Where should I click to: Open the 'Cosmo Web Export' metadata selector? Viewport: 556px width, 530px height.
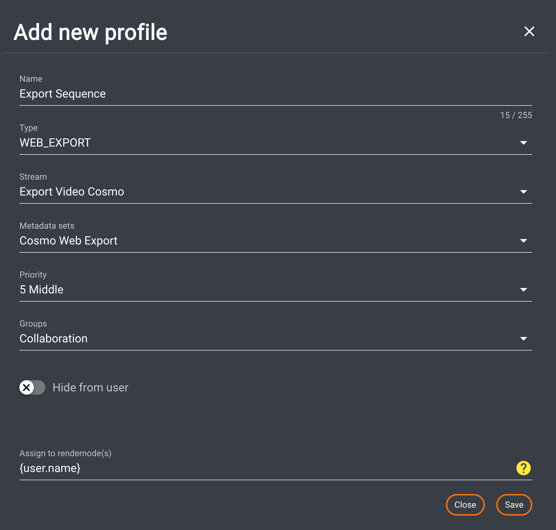[69, 241]
